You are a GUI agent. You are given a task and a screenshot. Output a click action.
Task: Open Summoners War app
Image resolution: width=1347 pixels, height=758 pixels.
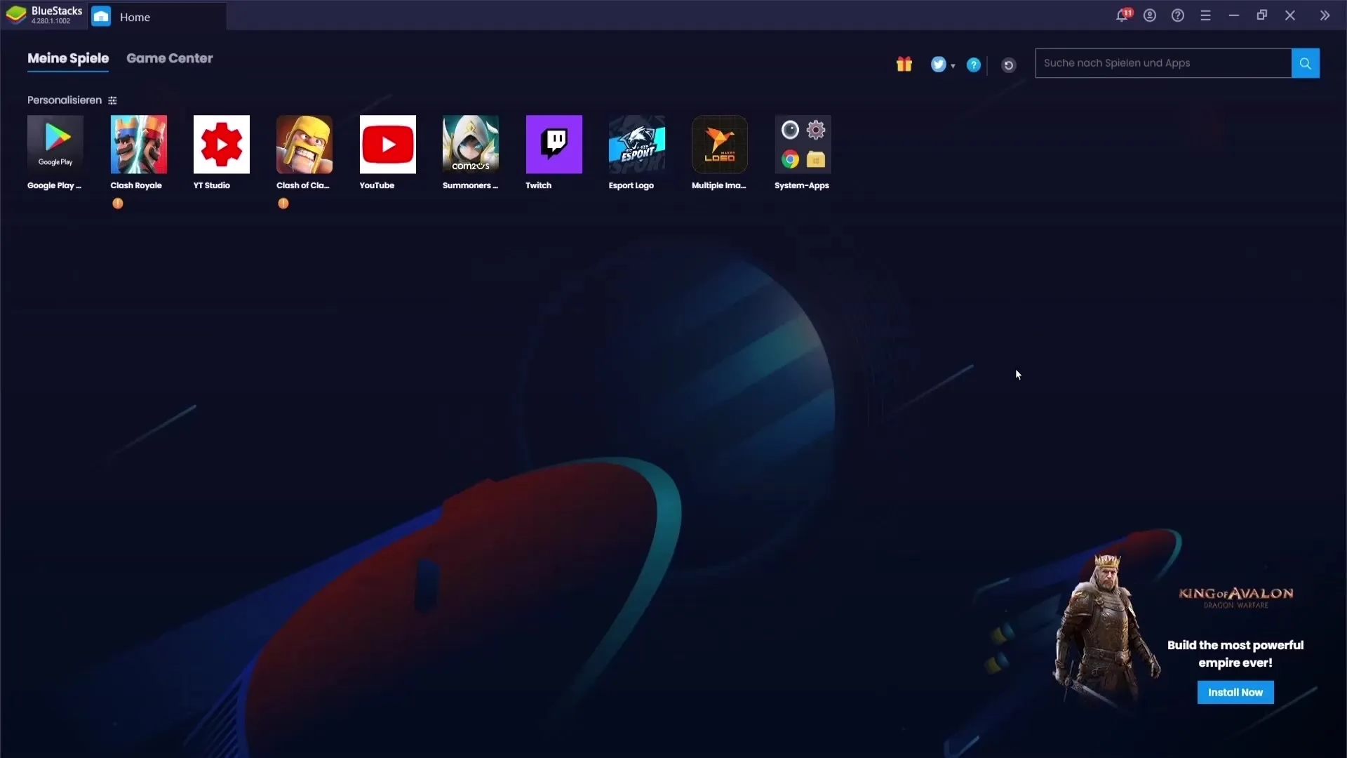point(471,143)
